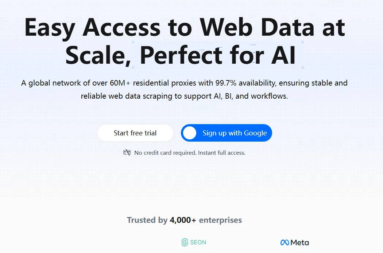The height and width of the screenshot is (253, 383).
Task: Click the "Easy Access to Web Data at" headline line
Action: point(185,27)
